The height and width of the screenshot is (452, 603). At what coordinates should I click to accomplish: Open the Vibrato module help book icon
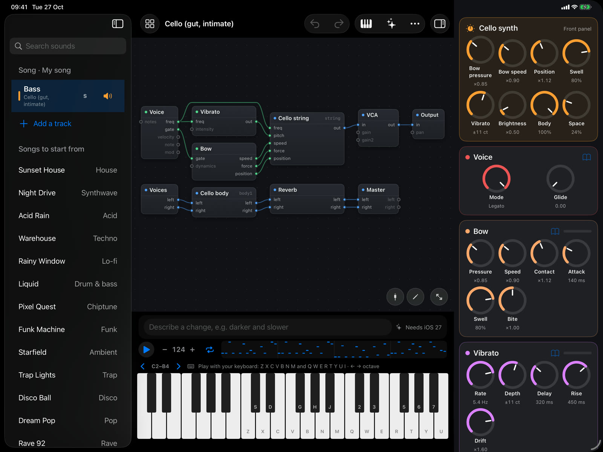pyautogui.click(x=555, y=353)
